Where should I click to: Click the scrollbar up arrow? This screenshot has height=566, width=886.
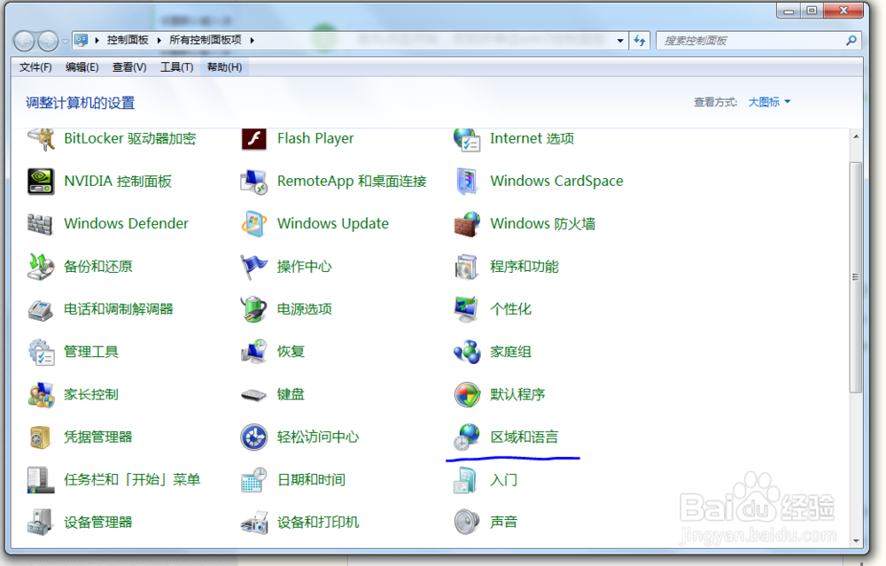pyautogui.click(x=856, y=136)
